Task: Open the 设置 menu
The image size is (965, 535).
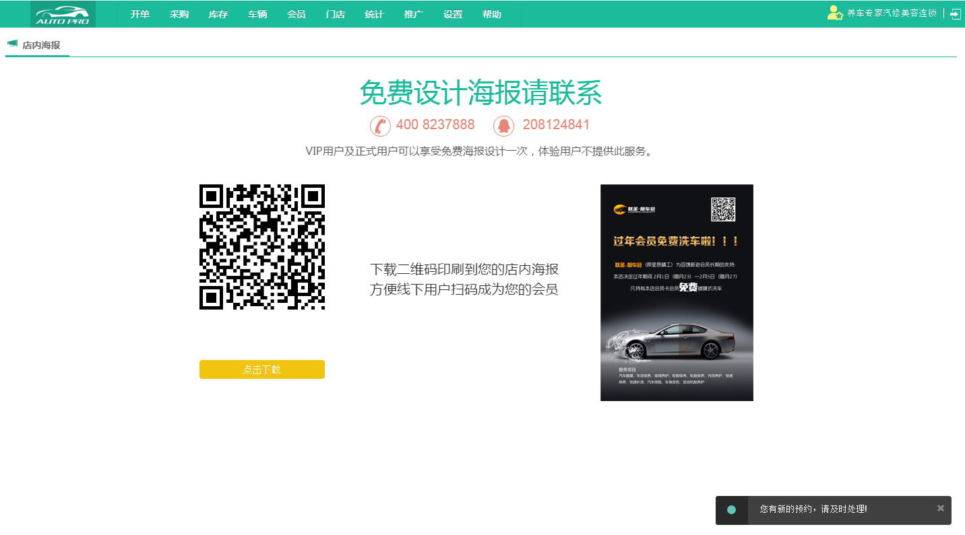Action: 453,14
